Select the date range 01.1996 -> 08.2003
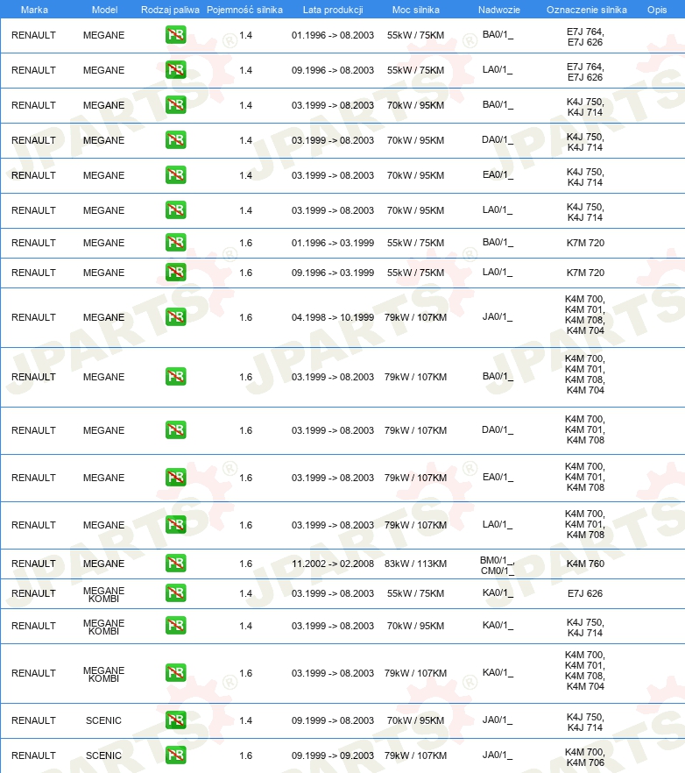Viewport: 685px width, 773px height. click(x=333, y=35)
